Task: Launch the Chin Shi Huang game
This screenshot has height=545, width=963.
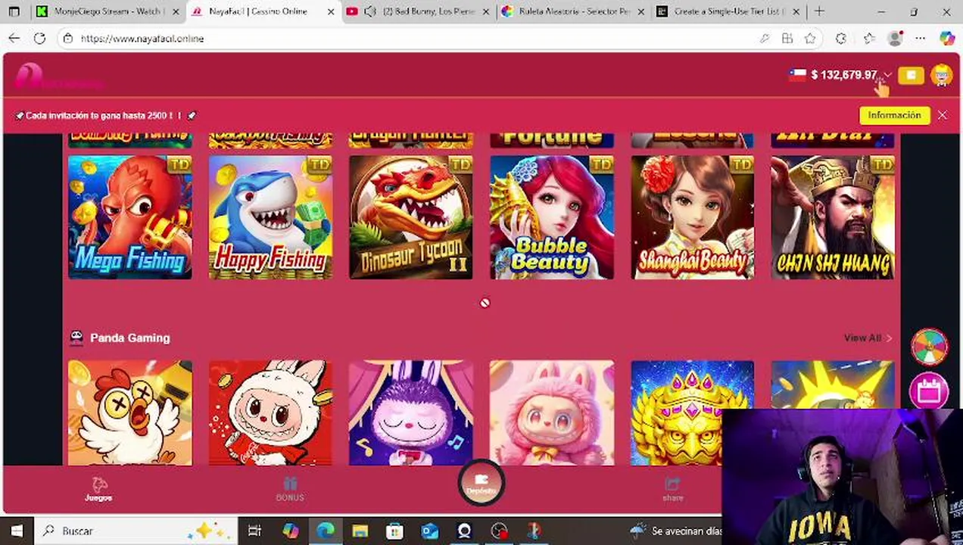Action: (833, 217)
